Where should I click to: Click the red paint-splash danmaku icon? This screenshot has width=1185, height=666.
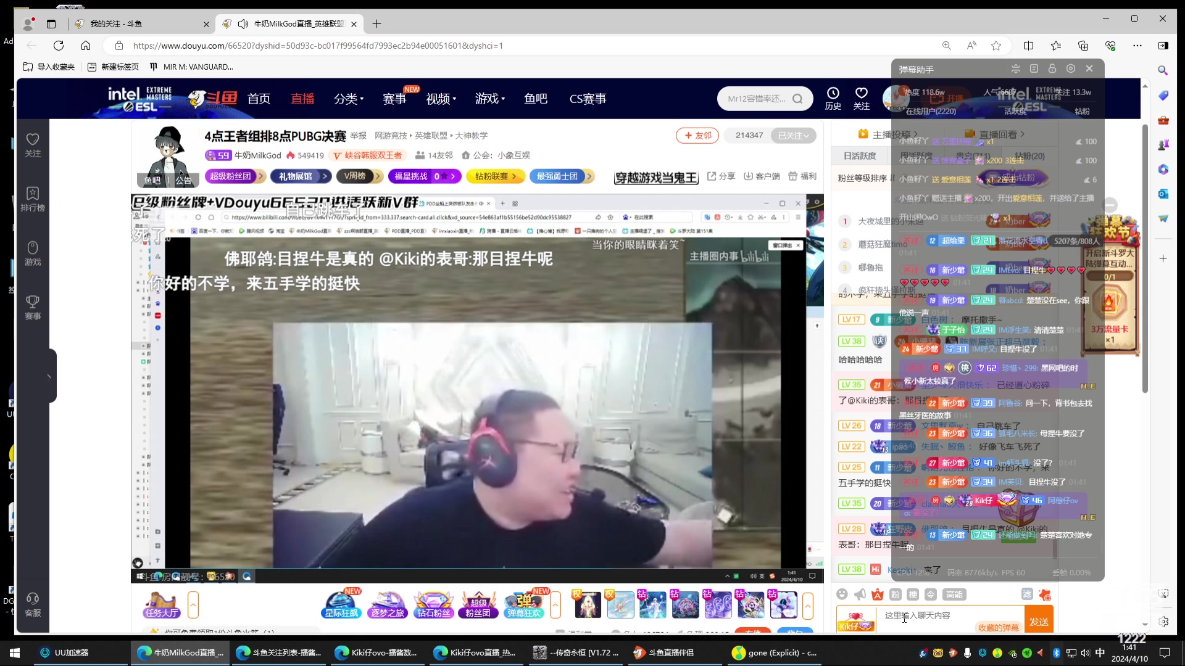pyautogui.click(x=1045, y=594)
